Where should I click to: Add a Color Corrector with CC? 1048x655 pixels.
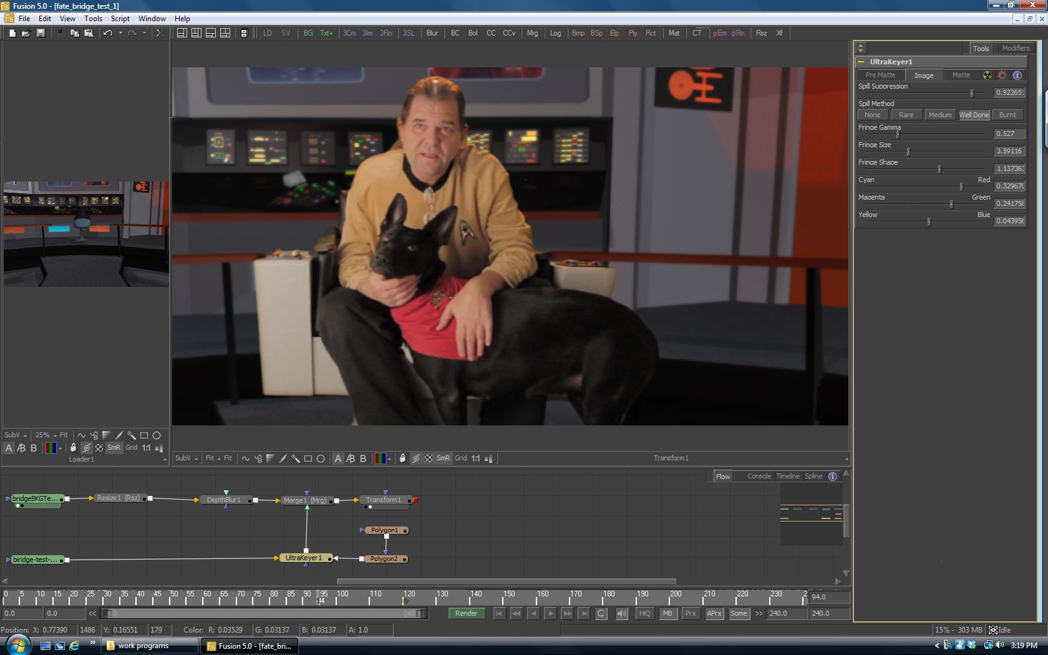click(491, 33)
